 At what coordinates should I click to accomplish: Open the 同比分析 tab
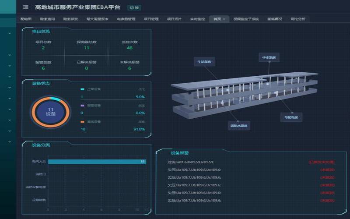298,19
